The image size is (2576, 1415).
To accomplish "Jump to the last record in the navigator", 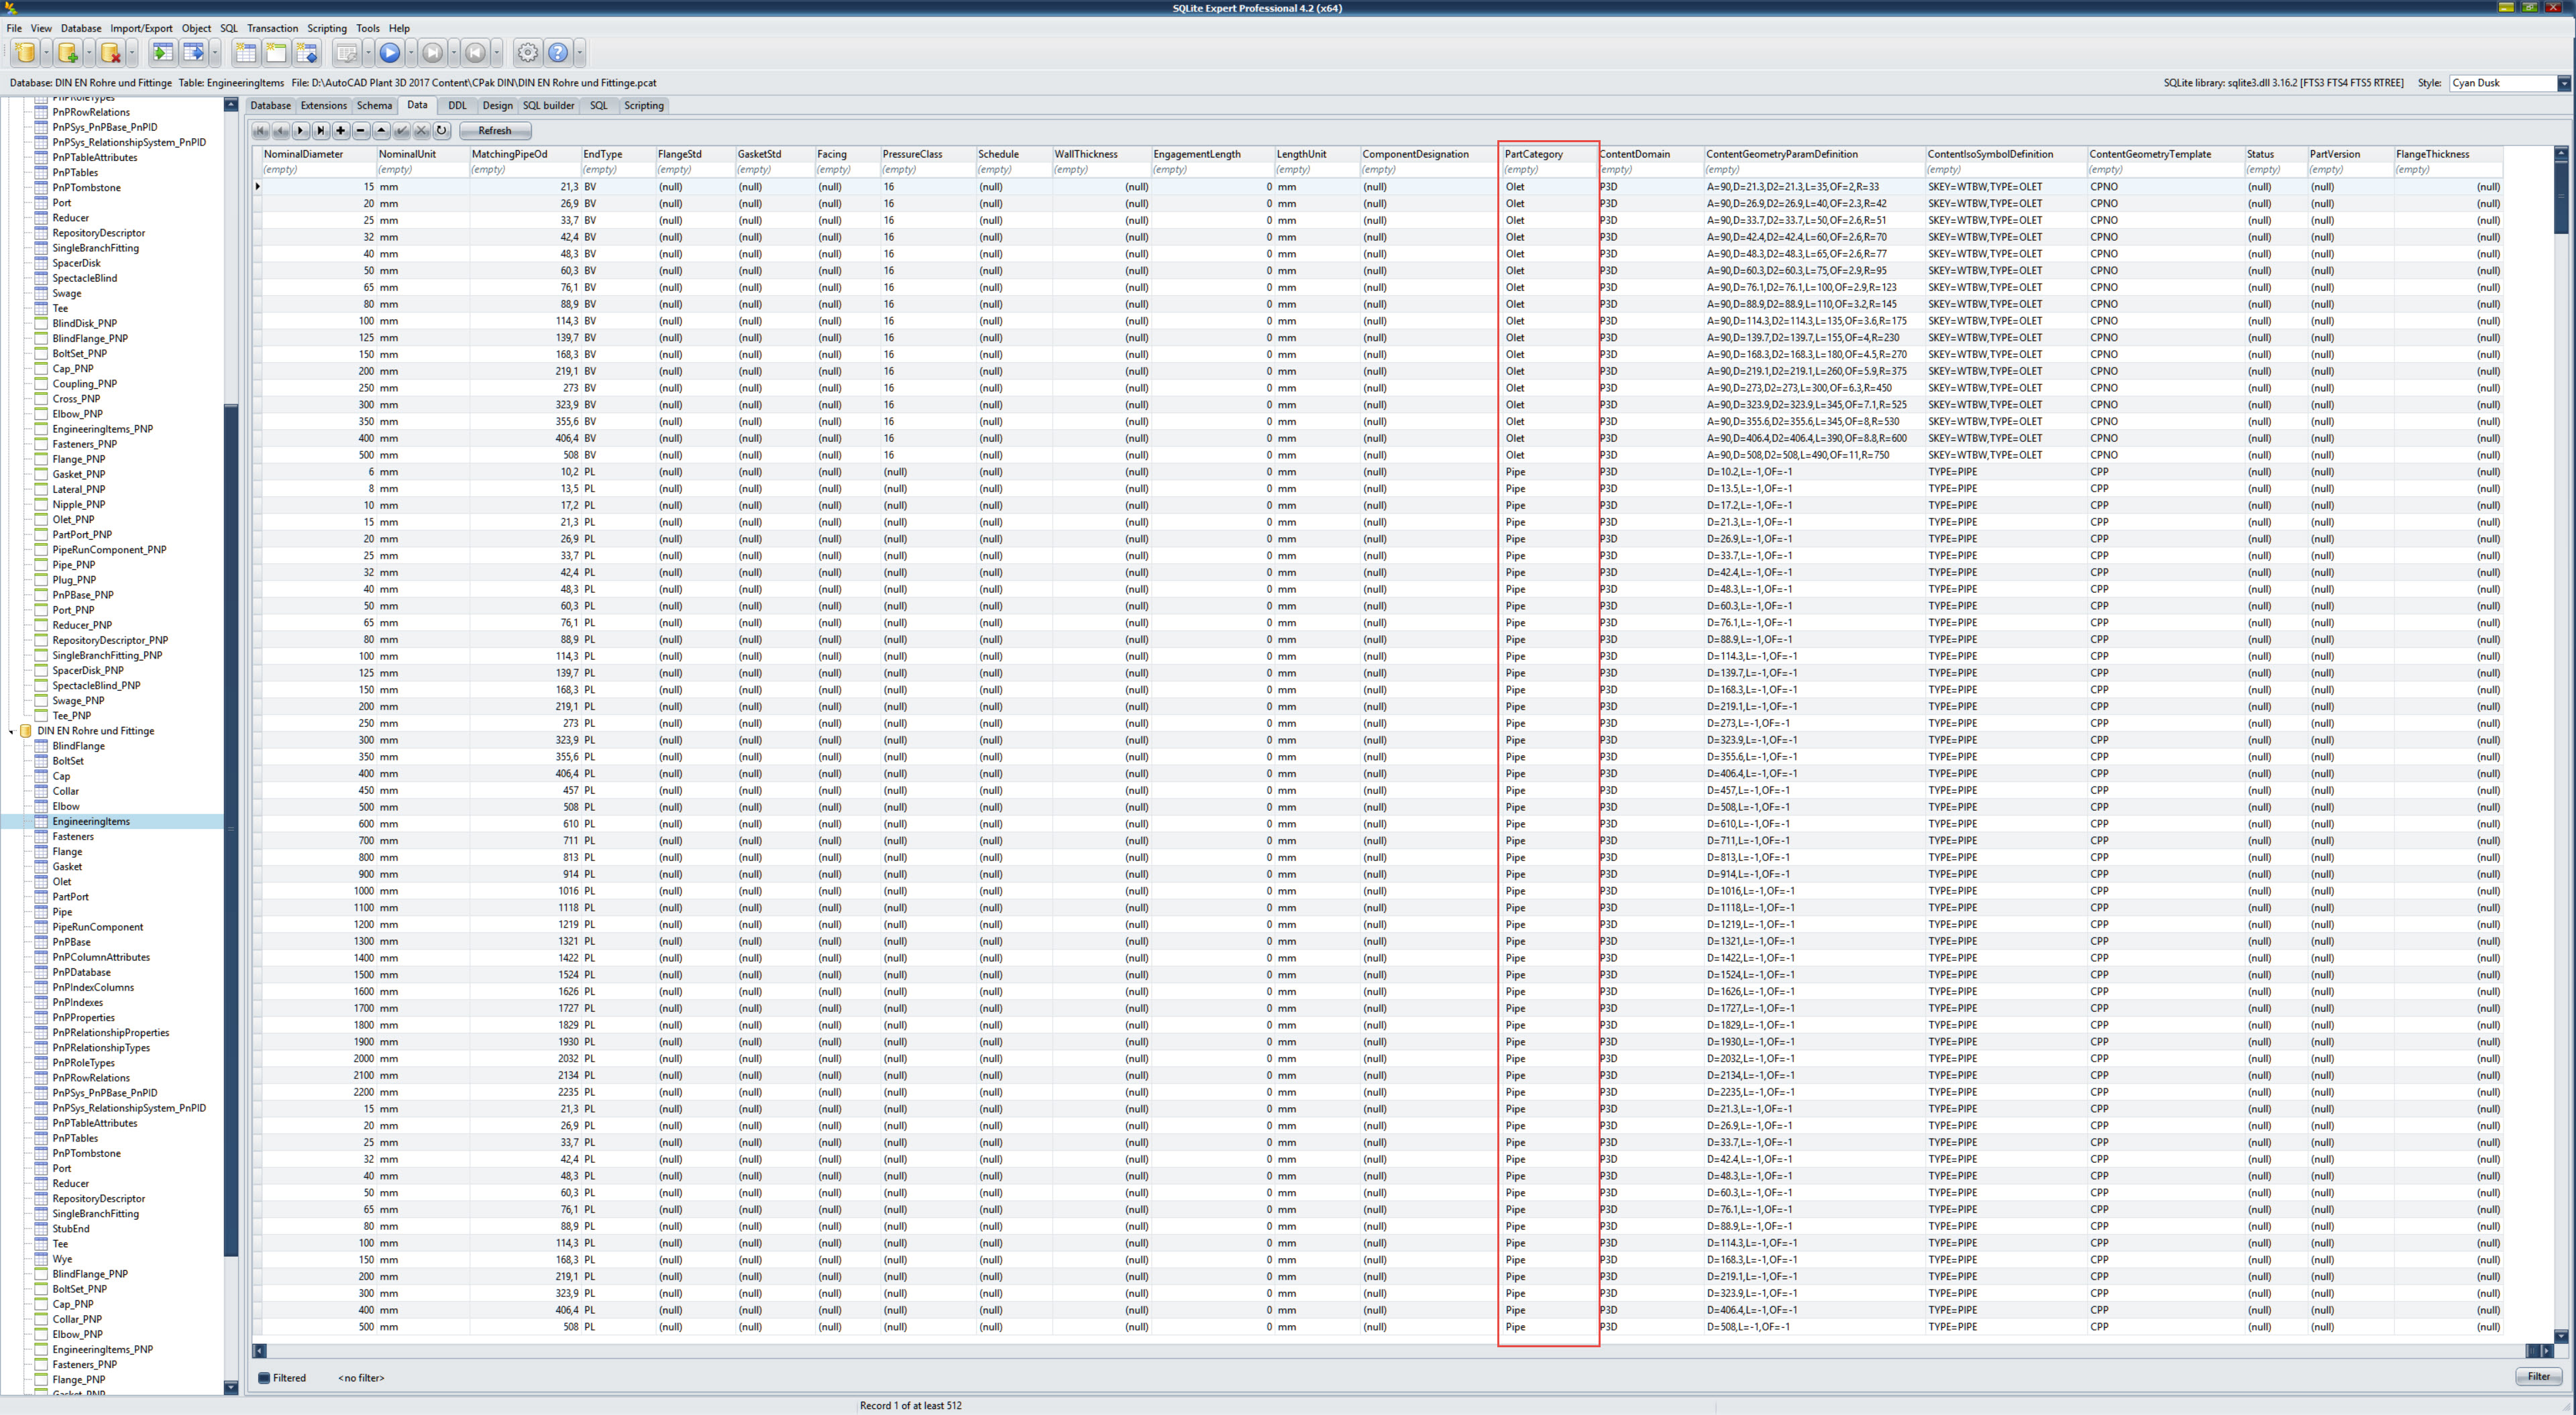I will pos(322,131).
